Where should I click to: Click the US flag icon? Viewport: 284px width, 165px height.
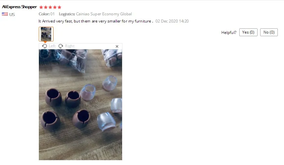(5, 14)
